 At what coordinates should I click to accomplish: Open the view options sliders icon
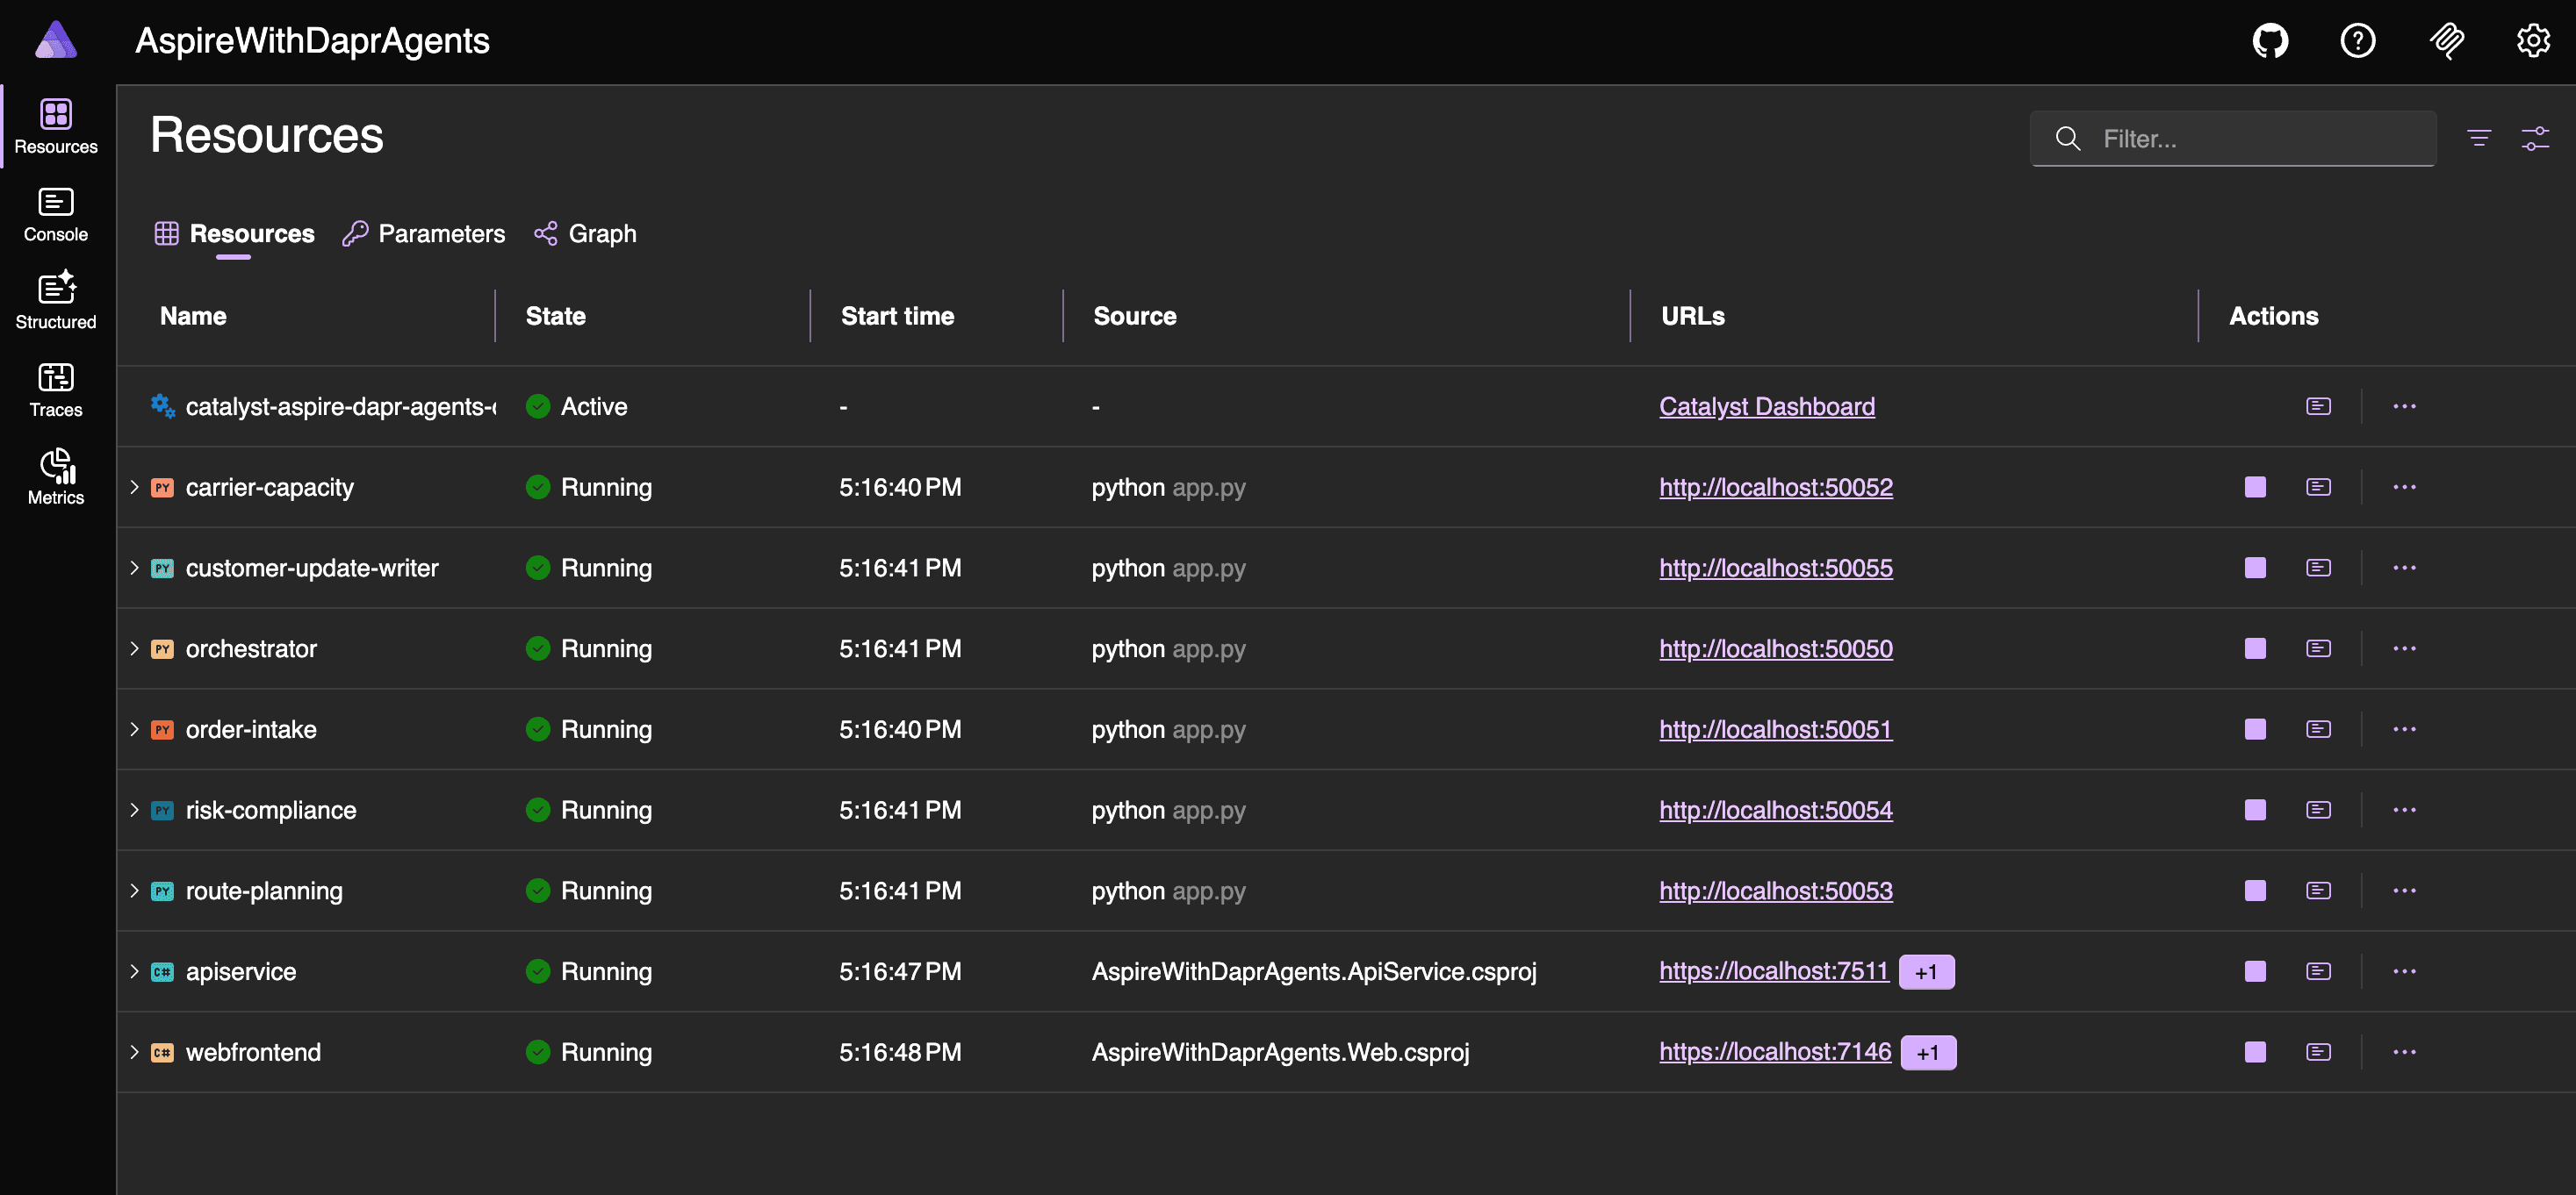[x=2535, y=138]
